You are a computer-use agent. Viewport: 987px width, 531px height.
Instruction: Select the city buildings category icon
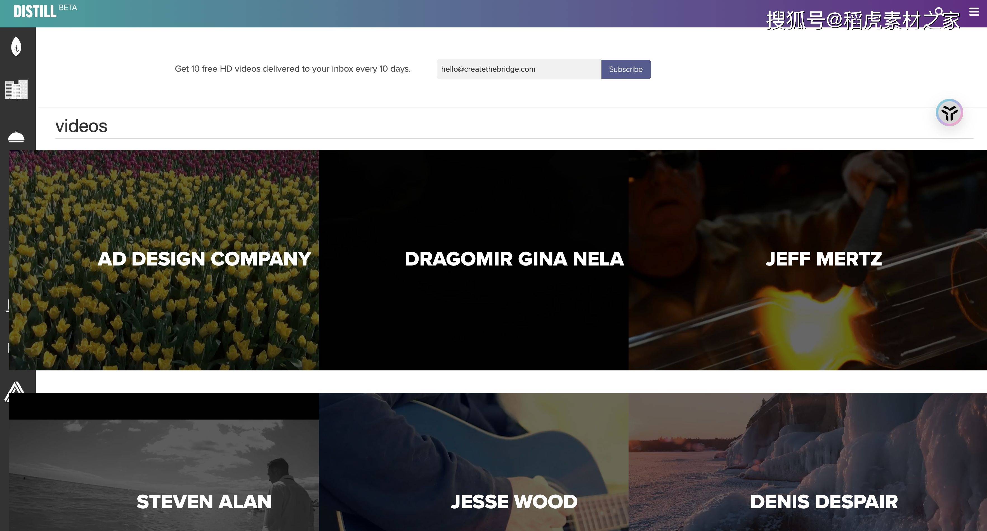(16, 90)
